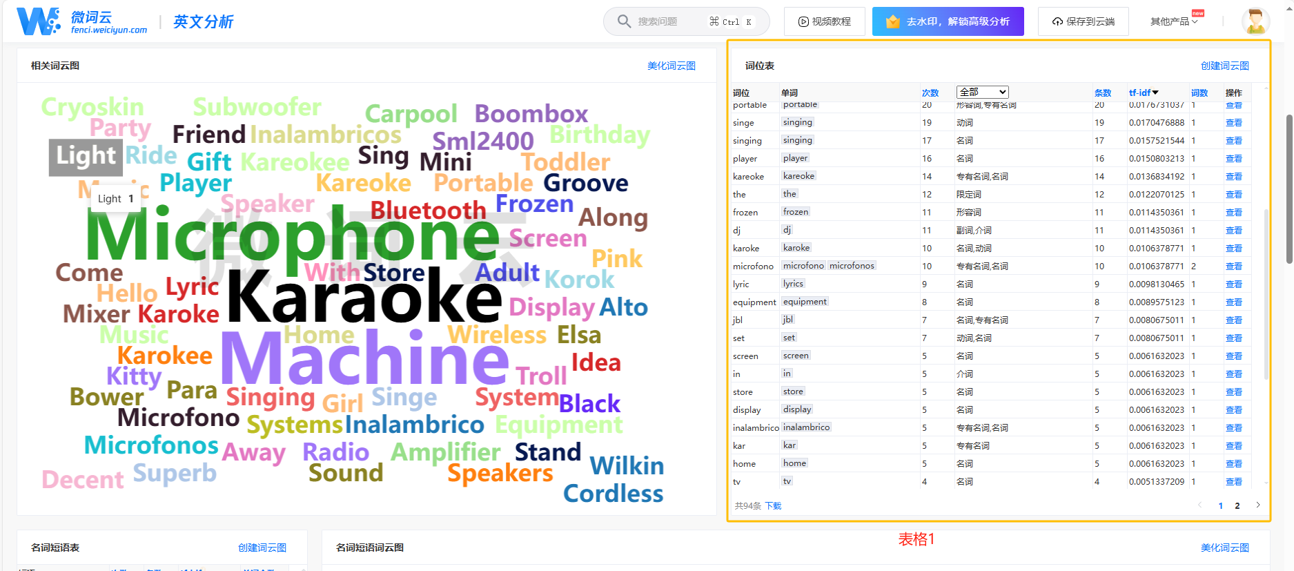This screenshot has height=571, width=1294.
Task: Open the user avatar menu
Action: tap(1255, 21)
